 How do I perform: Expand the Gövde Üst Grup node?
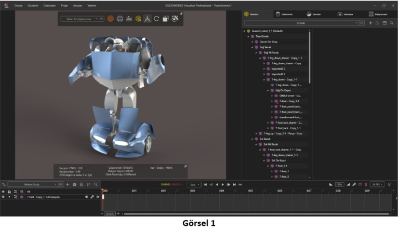coord(252,42)
